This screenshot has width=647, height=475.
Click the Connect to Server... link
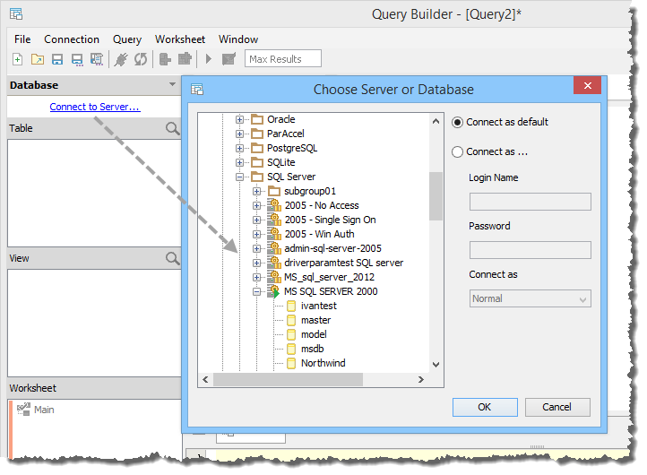click(x=95, y=107)
